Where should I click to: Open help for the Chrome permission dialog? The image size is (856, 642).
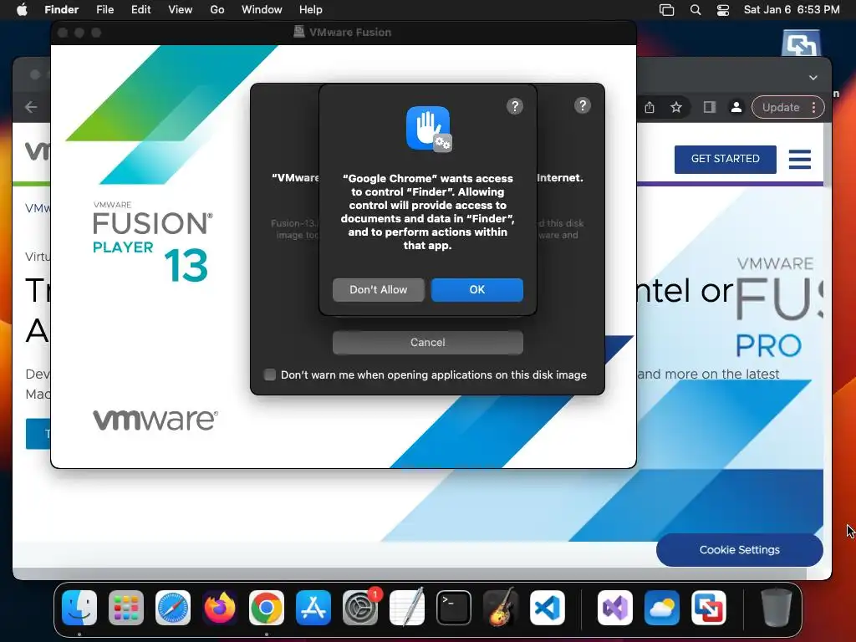pyautogui.click(x=514, y=106)
